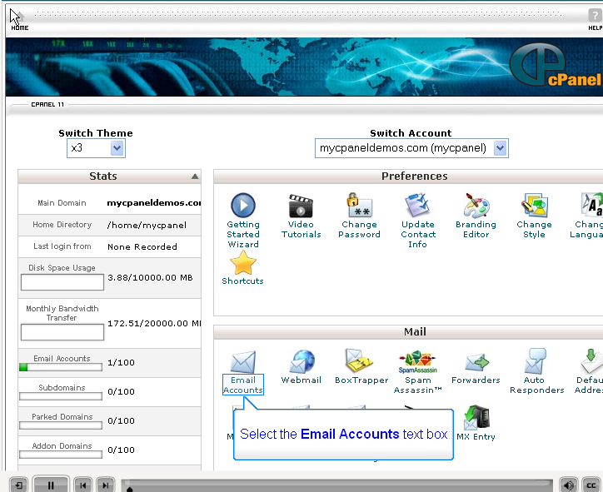Open the Change Style icon
Screen dimensions: 603x492
click(x=535, y=205)
